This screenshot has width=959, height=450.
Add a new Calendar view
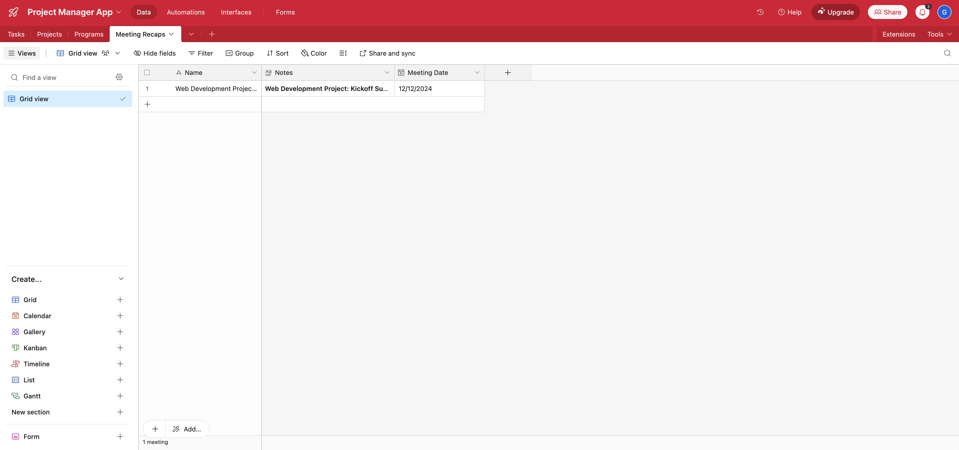[120, 315]
